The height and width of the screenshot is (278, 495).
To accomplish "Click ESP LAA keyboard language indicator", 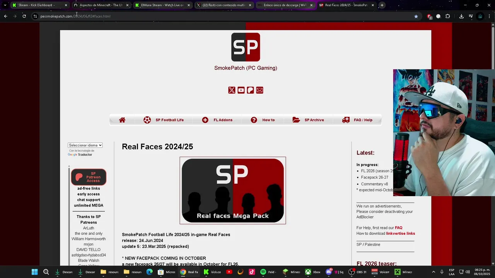I will click(452, 272).
